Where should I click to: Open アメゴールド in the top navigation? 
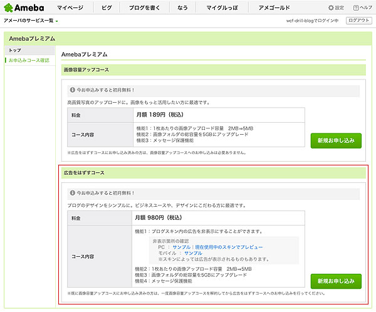click(x=274, y=8)
